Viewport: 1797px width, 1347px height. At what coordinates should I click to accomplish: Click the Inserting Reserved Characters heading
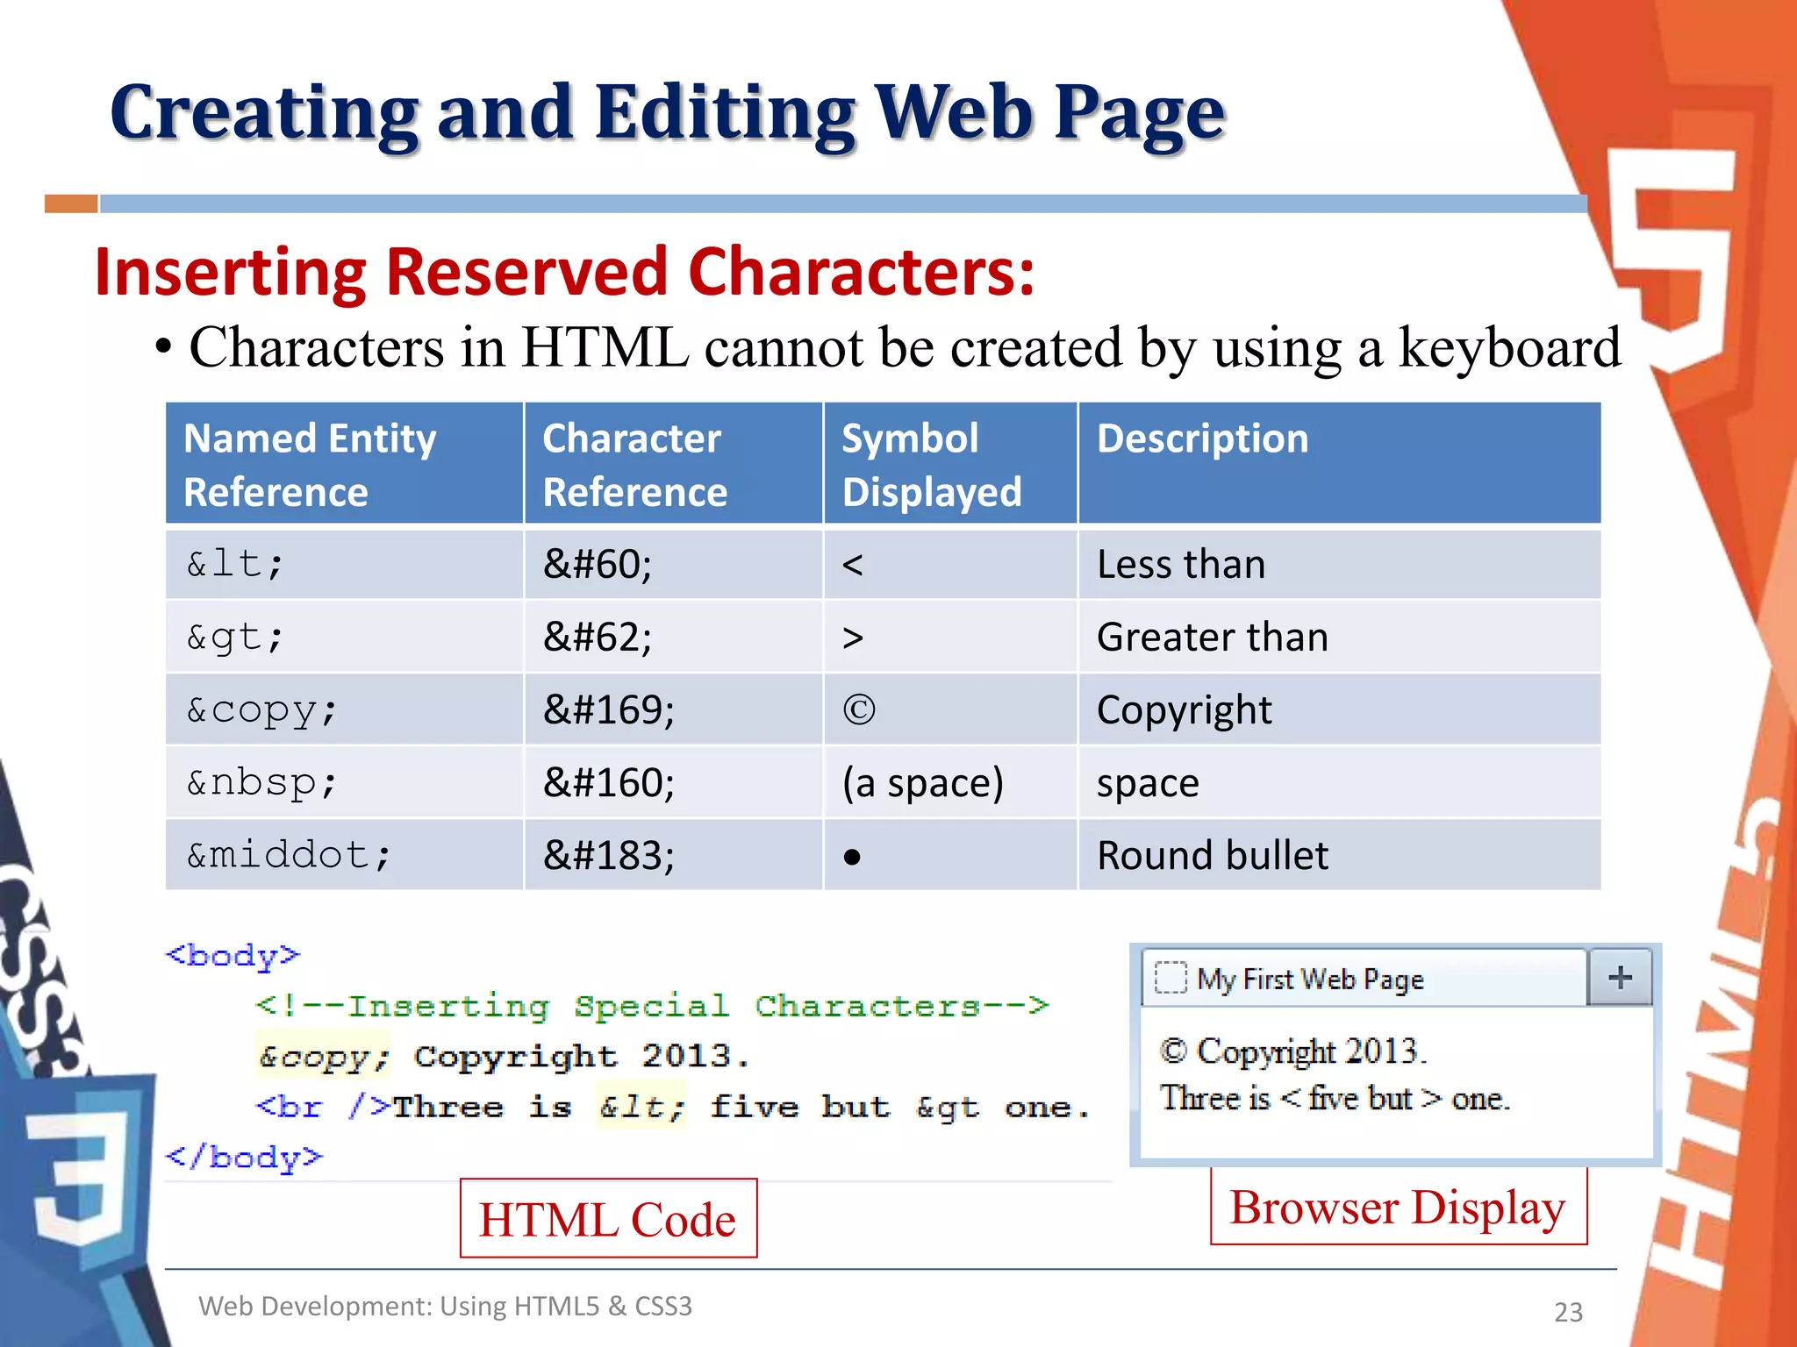pyautogui.click(x=564, y=272)
